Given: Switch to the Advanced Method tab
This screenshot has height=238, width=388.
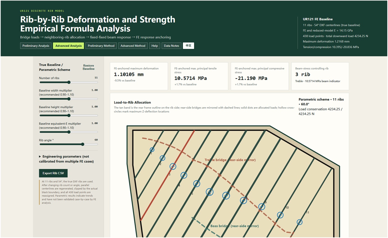Looking at the screenshot, I should coord(133,46).
